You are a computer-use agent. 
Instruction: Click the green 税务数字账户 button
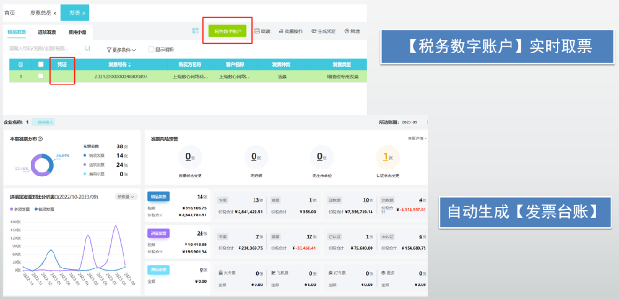click(x=227, y=31)
